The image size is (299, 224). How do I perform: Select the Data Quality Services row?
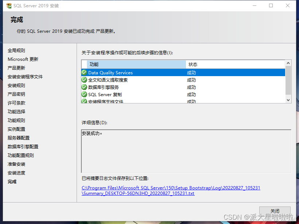pyautogui.click(x=183, y=72)
